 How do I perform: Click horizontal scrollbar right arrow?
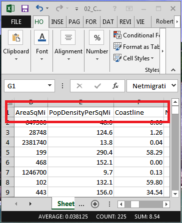pyautogui.click(x=166, y=204)
